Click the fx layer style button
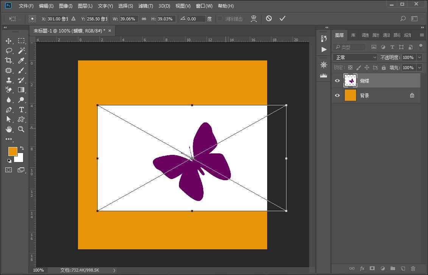The image size is (428, 275). click(362, 269)
